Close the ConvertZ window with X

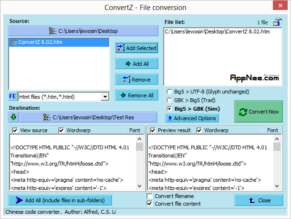(x=280, y=5)
